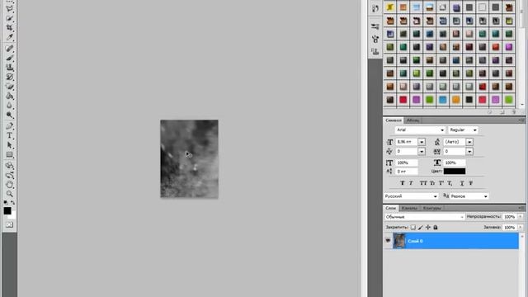Image resolution: width=528 pixels, height=297 pixels.
Task: Switch to the Символ tab
Action: (394, 120)
